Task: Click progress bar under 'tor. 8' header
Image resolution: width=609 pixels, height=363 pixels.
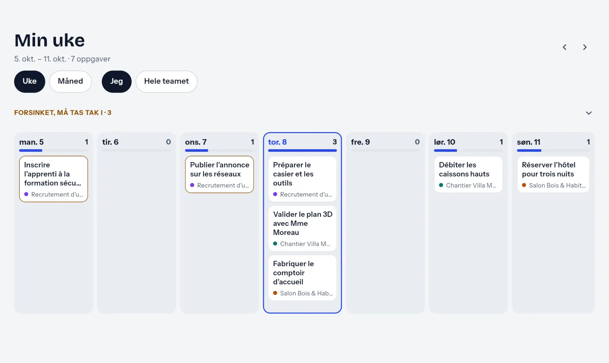Action: pos(303,151)
